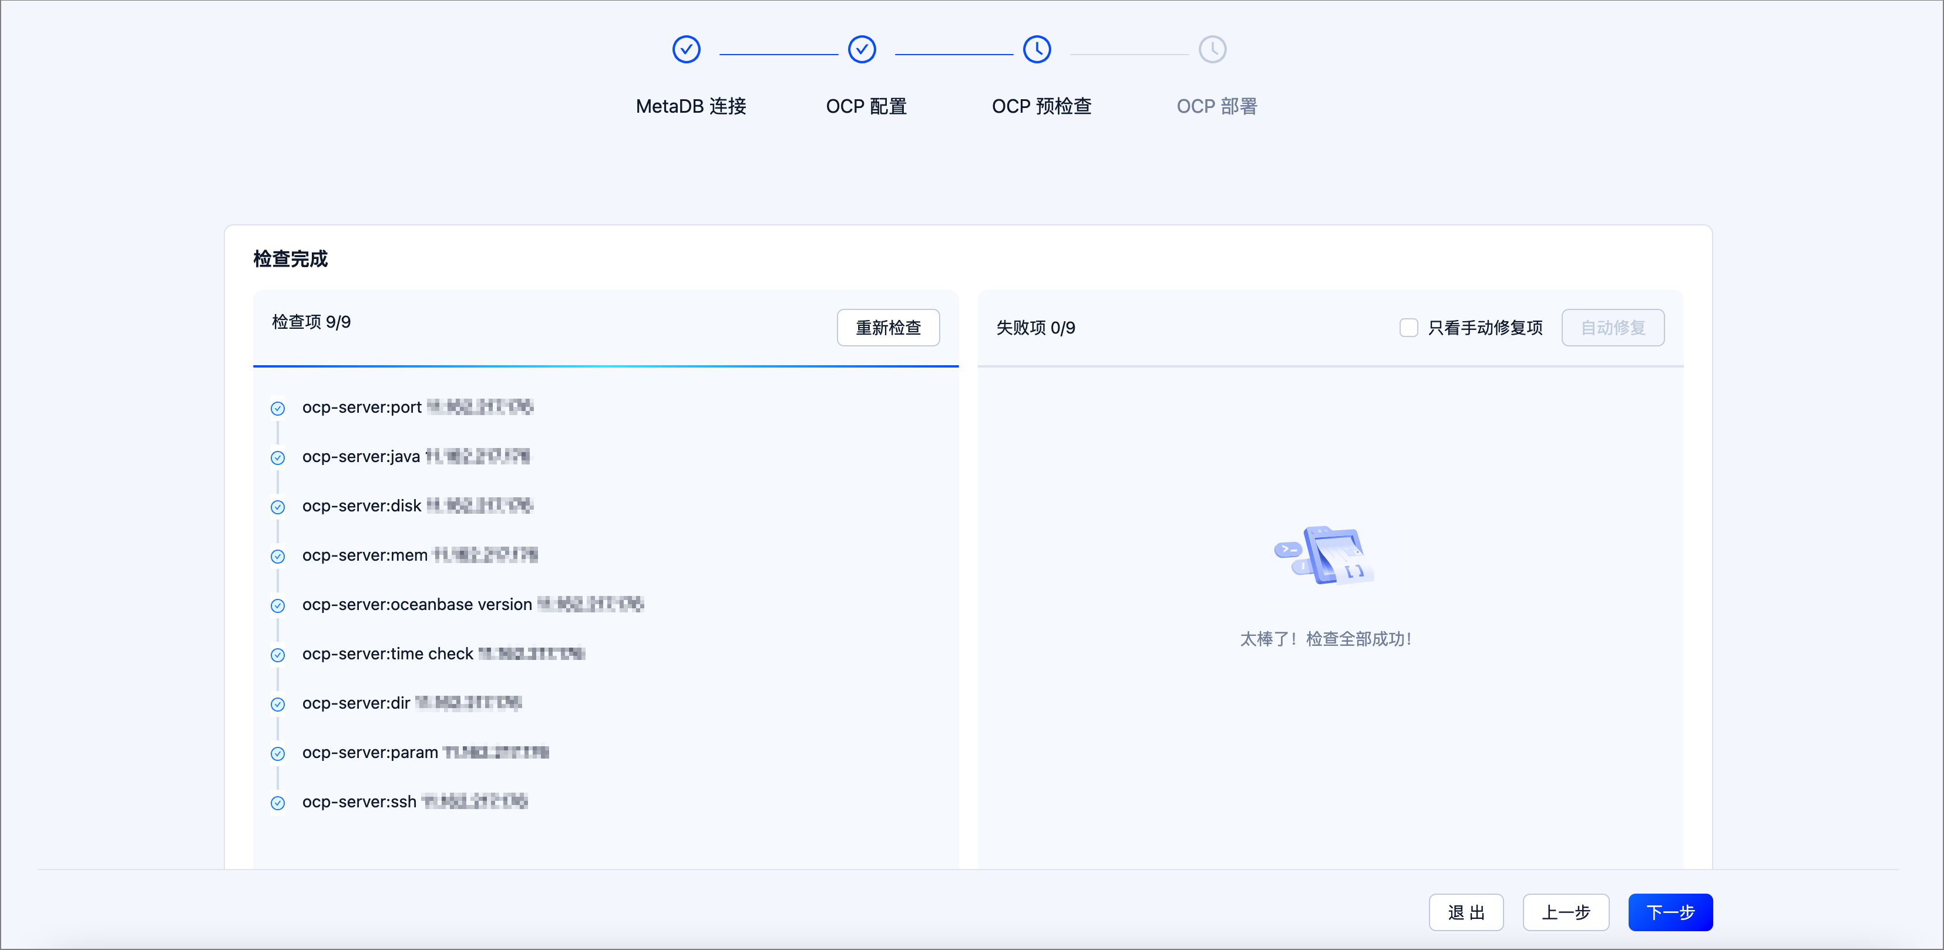Image resolution: width=1944 pixels, height=950 pixels.
Task: Click the status icon beside ocp-server:param
Action: tap(278, 753)
